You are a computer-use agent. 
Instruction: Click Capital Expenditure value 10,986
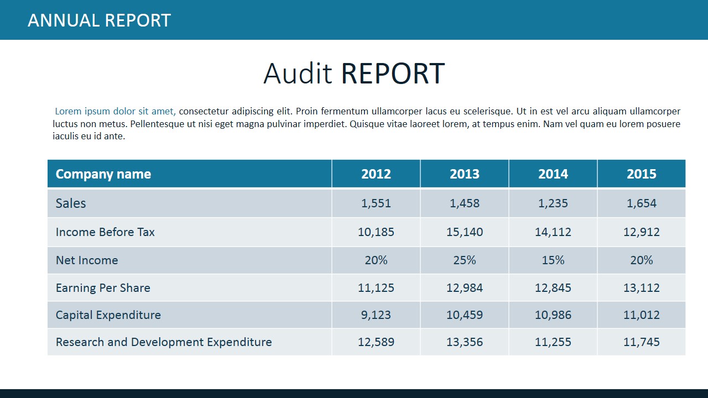[x=553, y=315]
